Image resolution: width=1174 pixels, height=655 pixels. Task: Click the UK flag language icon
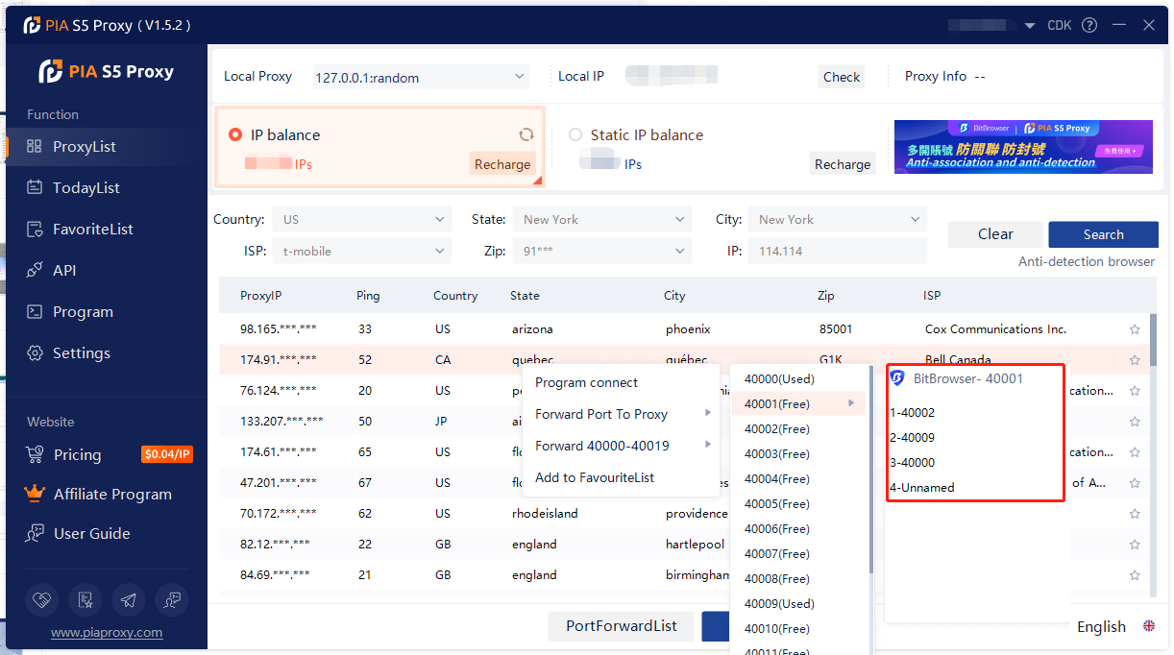(1149, 626)
